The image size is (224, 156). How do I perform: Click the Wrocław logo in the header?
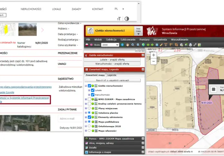(152, 31)
